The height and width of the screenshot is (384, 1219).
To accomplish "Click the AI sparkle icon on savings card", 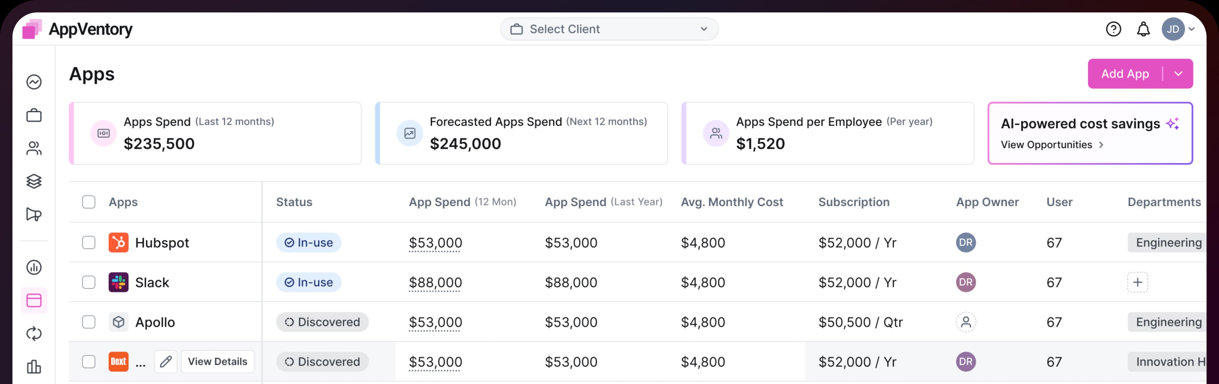I will 1172,124.
